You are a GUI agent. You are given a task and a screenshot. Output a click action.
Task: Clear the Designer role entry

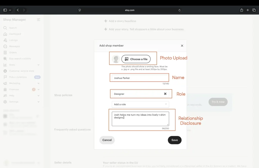pos(165,94)
